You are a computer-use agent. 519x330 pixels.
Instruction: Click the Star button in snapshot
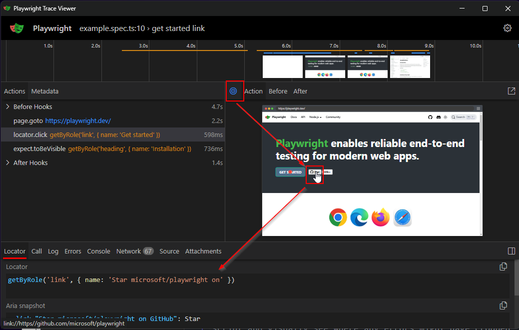(314, 172)
